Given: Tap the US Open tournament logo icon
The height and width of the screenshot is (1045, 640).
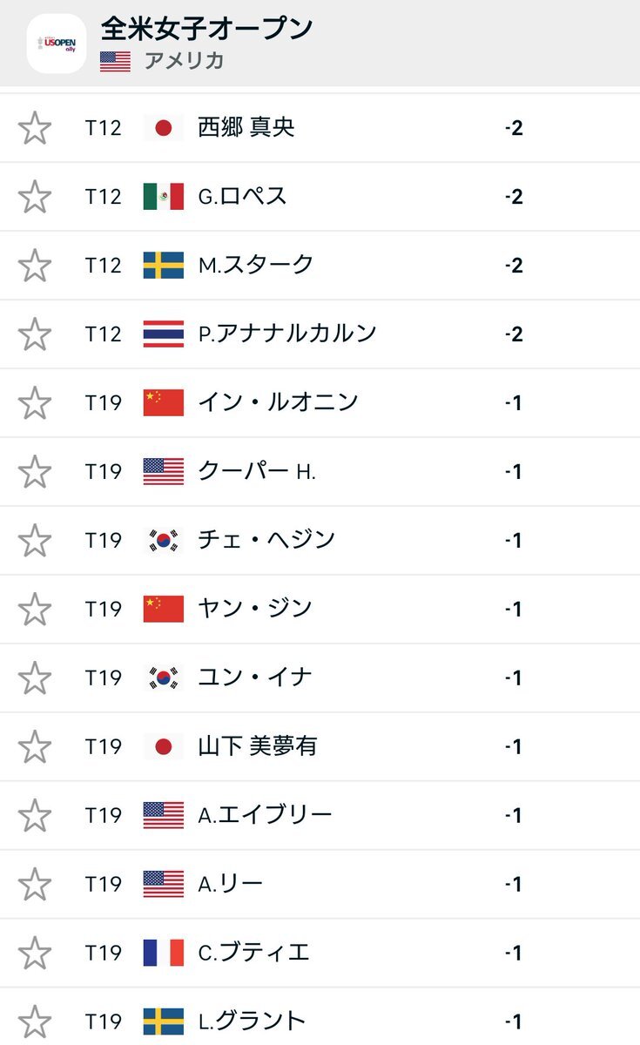Looking at the screenshot, I should coord(57,44).
